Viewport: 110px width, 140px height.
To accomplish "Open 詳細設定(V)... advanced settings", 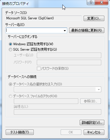I will coord(92,123).
